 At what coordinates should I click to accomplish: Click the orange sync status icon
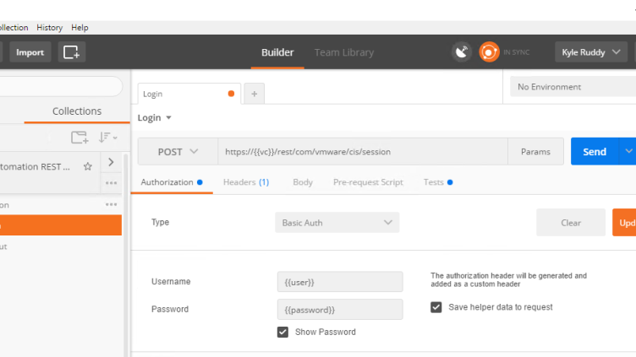point(489,52)
